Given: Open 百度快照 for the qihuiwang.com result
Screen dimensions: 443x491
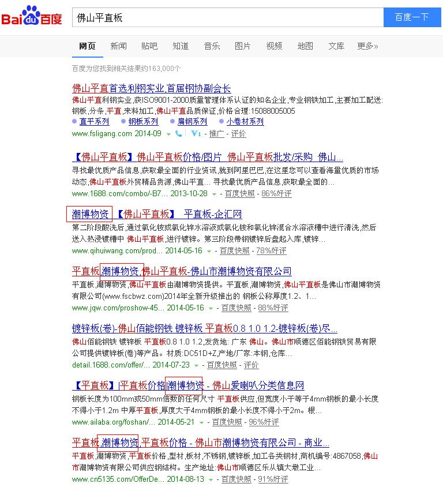Looking at the screenshot, I should (x=235, y=250).
